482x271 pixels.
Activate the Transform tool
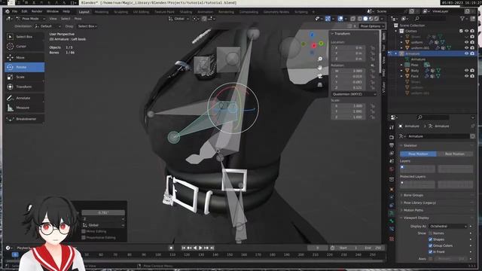tap(25, 87)
